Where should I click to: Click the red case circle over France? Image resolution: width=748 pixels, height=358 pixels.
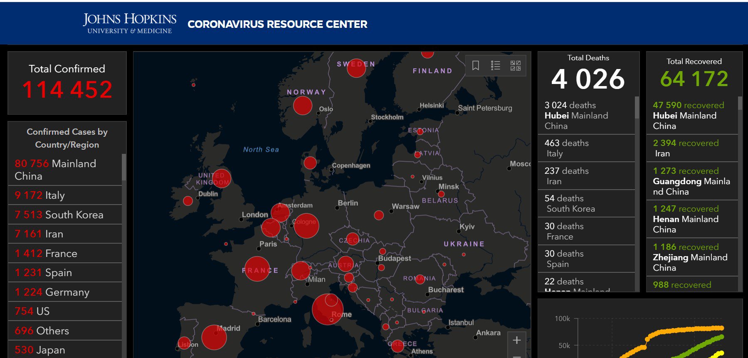tap(257, 269)
